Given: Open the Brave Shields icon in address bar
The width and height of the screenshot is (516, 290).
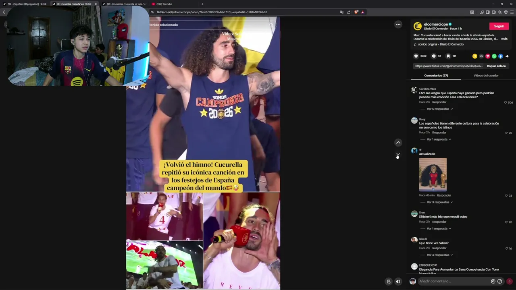Looking at the screenshot, I should [356, 12].
